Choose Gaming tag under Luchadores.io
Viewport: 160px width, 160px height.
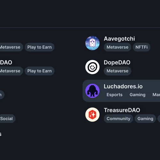(138, 95)
